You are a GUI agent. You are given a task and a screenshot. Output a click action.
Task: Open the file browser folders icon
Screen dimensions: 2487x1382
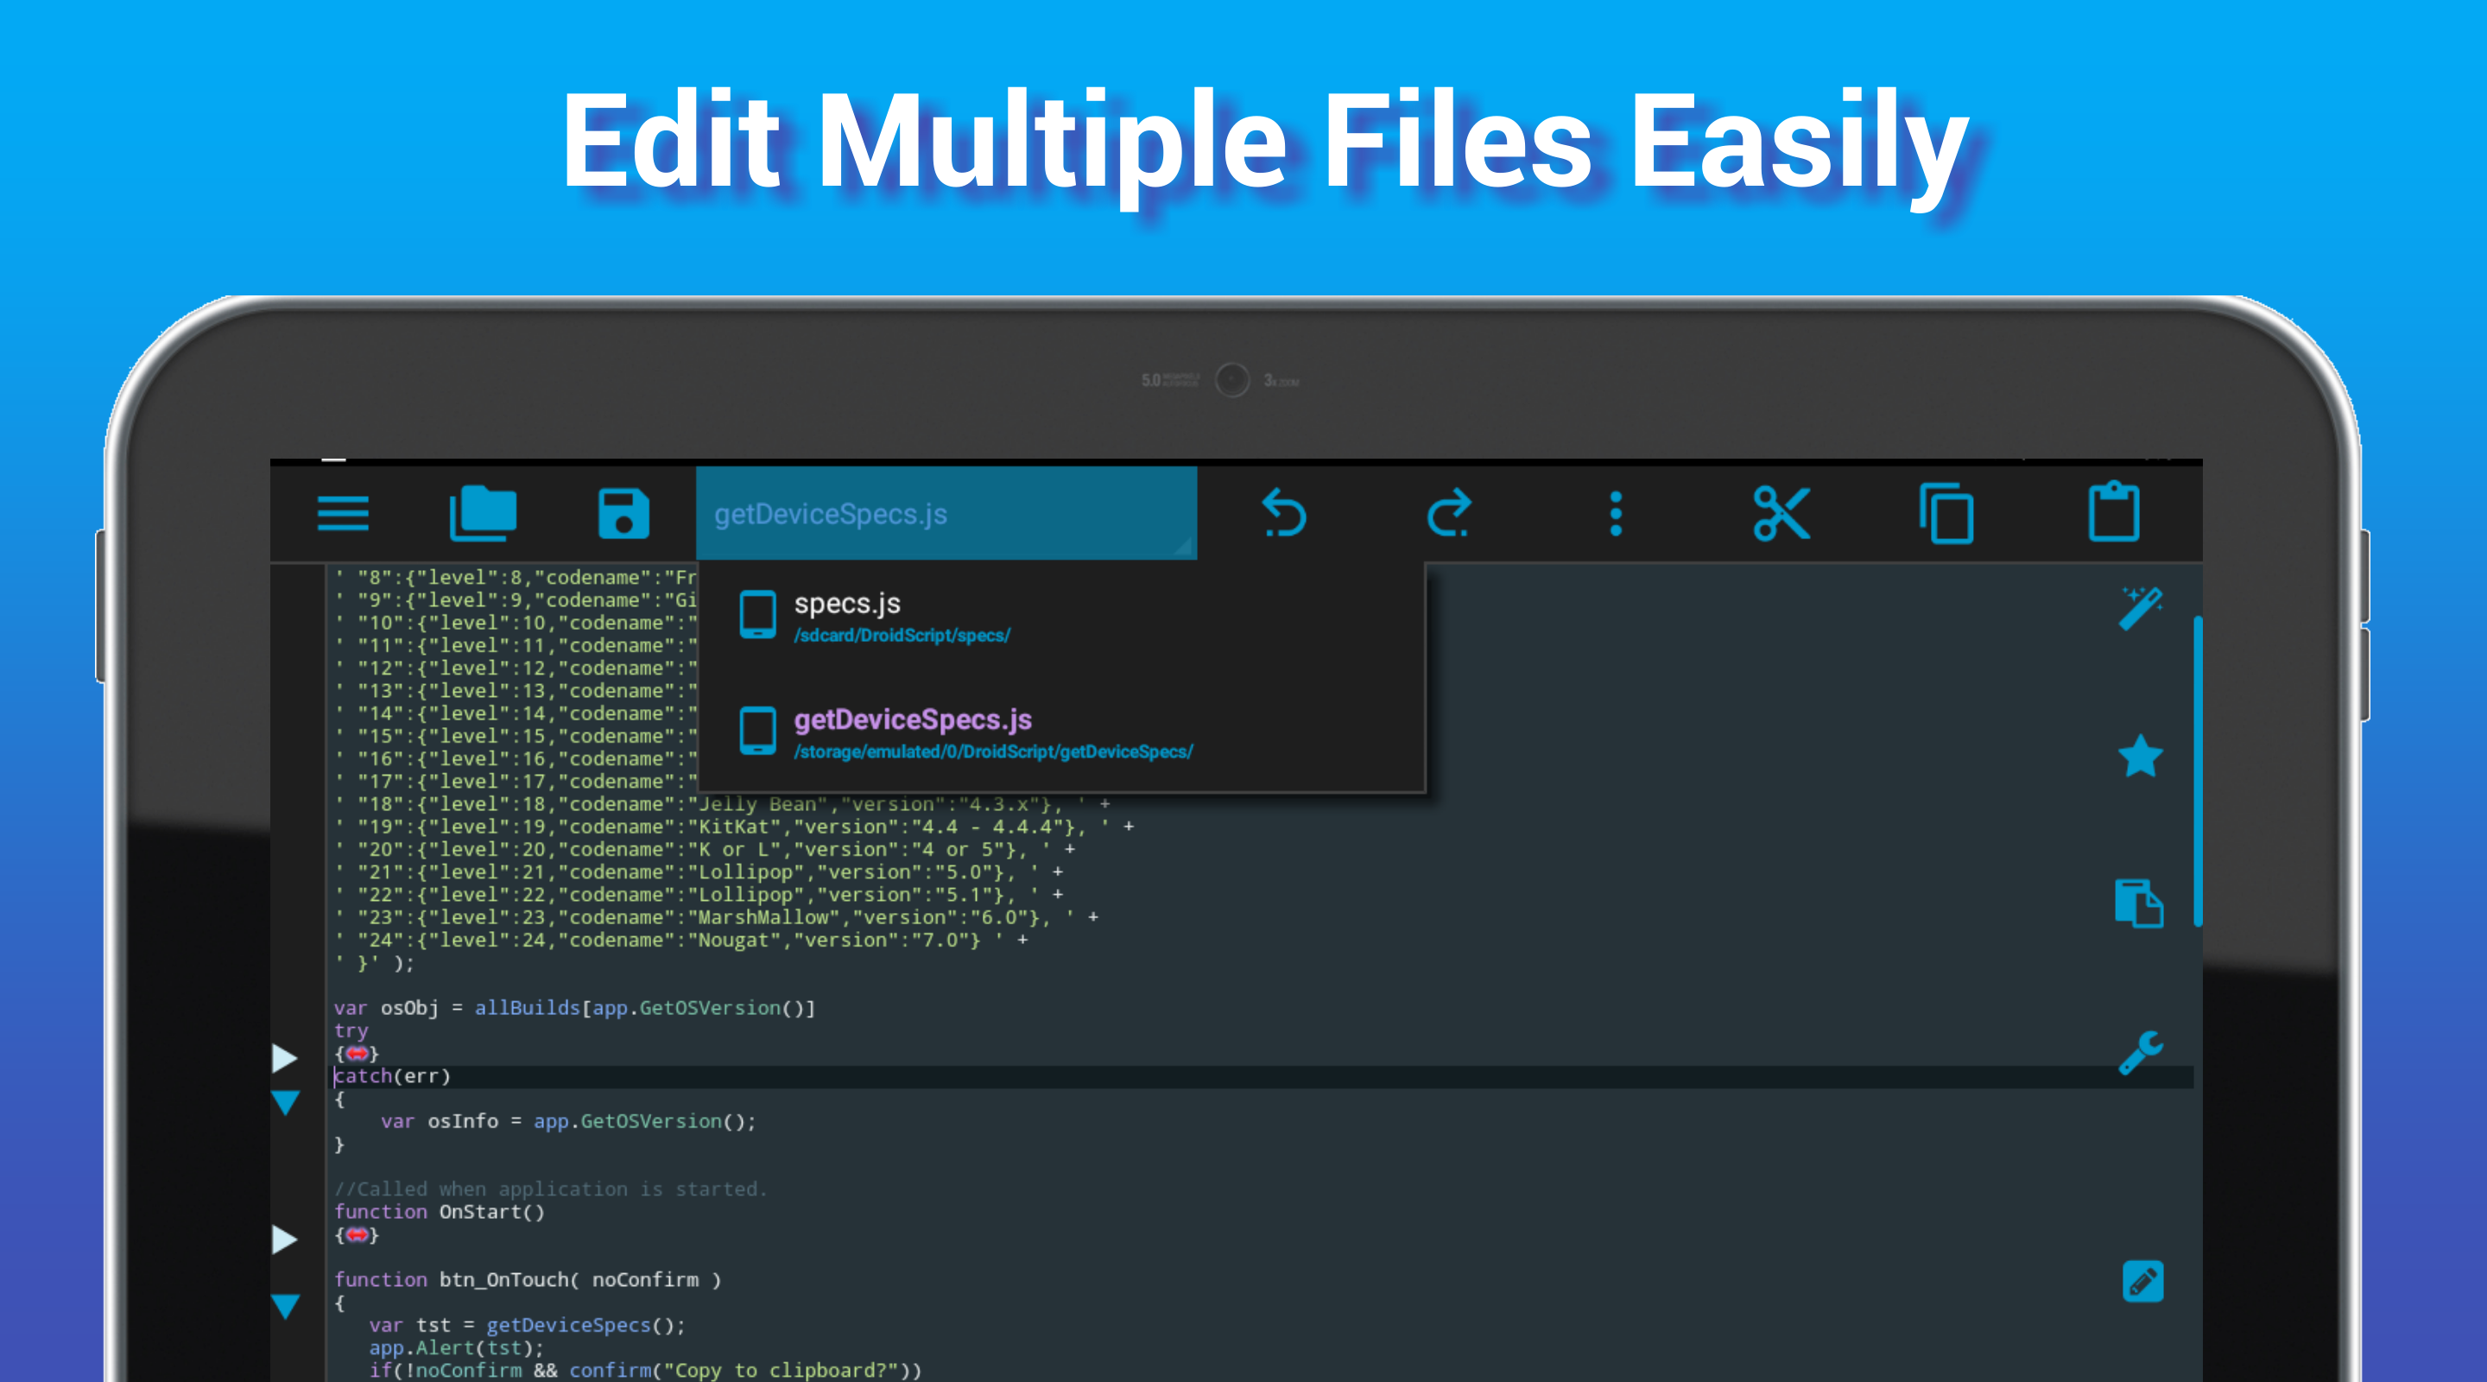tap(483, 513)
